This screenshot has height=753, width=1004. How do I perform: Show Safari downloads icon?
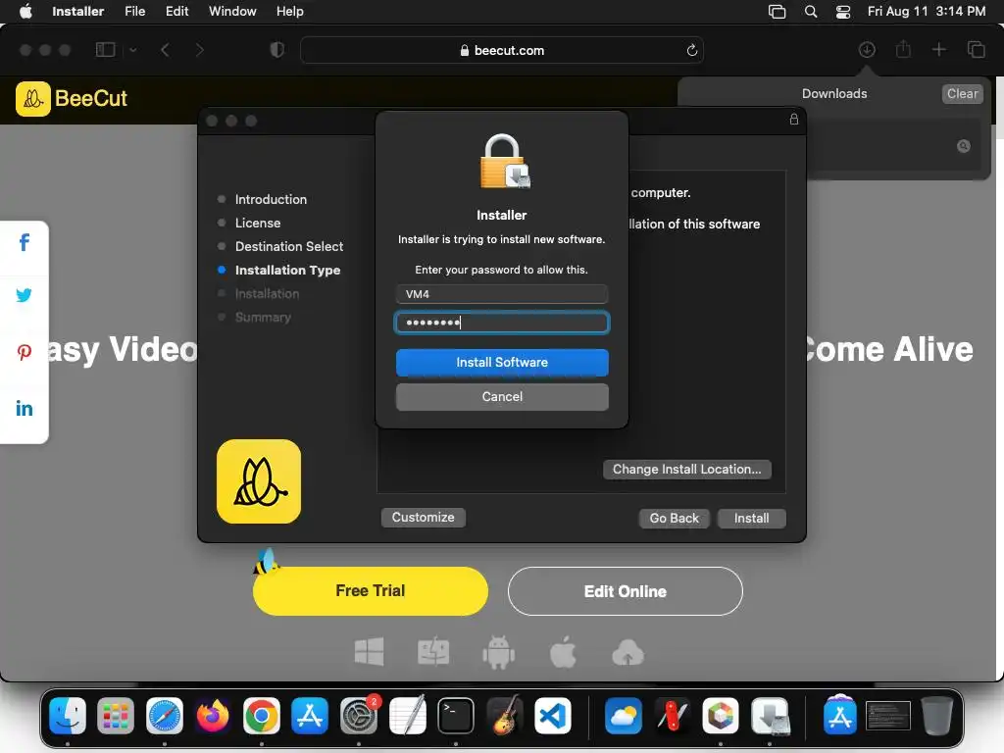867,49
